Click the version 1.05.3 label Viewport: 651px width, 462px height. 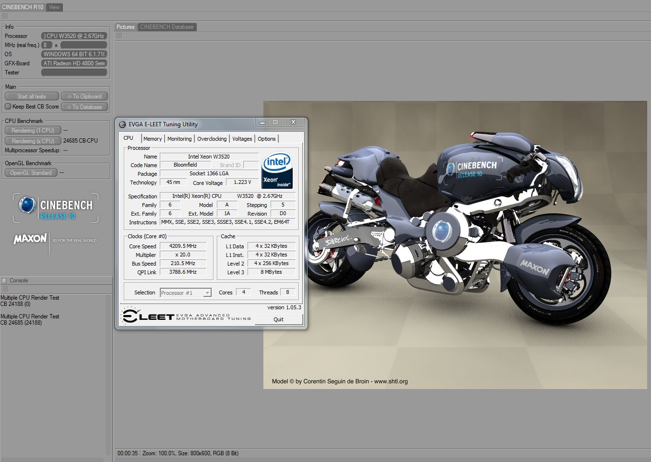[x=284, y=307]
